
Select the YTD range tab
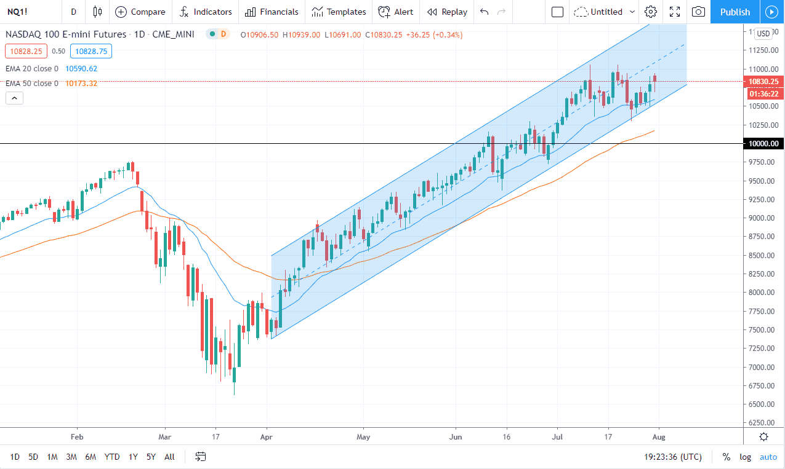(111, 457)
